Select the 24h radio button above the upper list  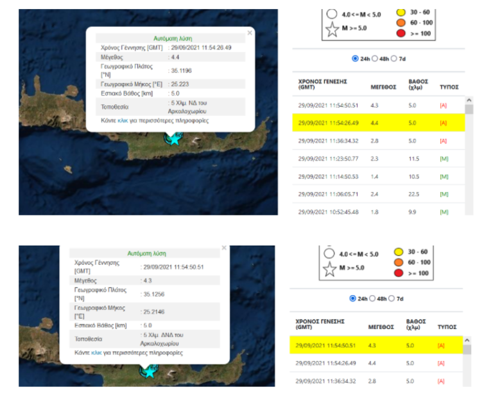click(x=355, y=59)
